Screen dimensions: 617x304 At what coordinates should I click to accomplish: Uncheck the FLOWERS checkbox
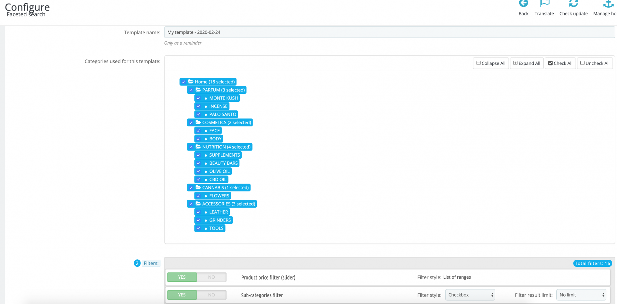tap(198, 196)
